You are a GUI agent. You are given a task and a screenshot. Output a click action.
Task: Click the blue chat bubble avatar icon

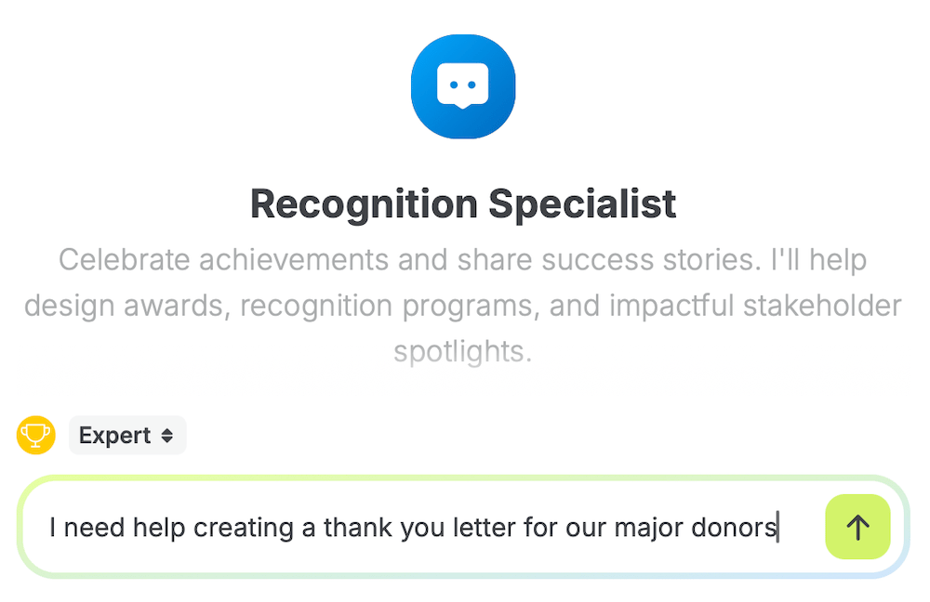(463, 86)
